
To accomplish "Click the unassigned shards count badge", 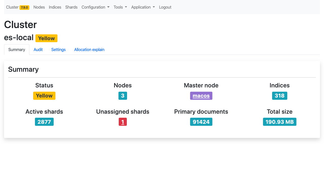I will [x=123, y=122].
